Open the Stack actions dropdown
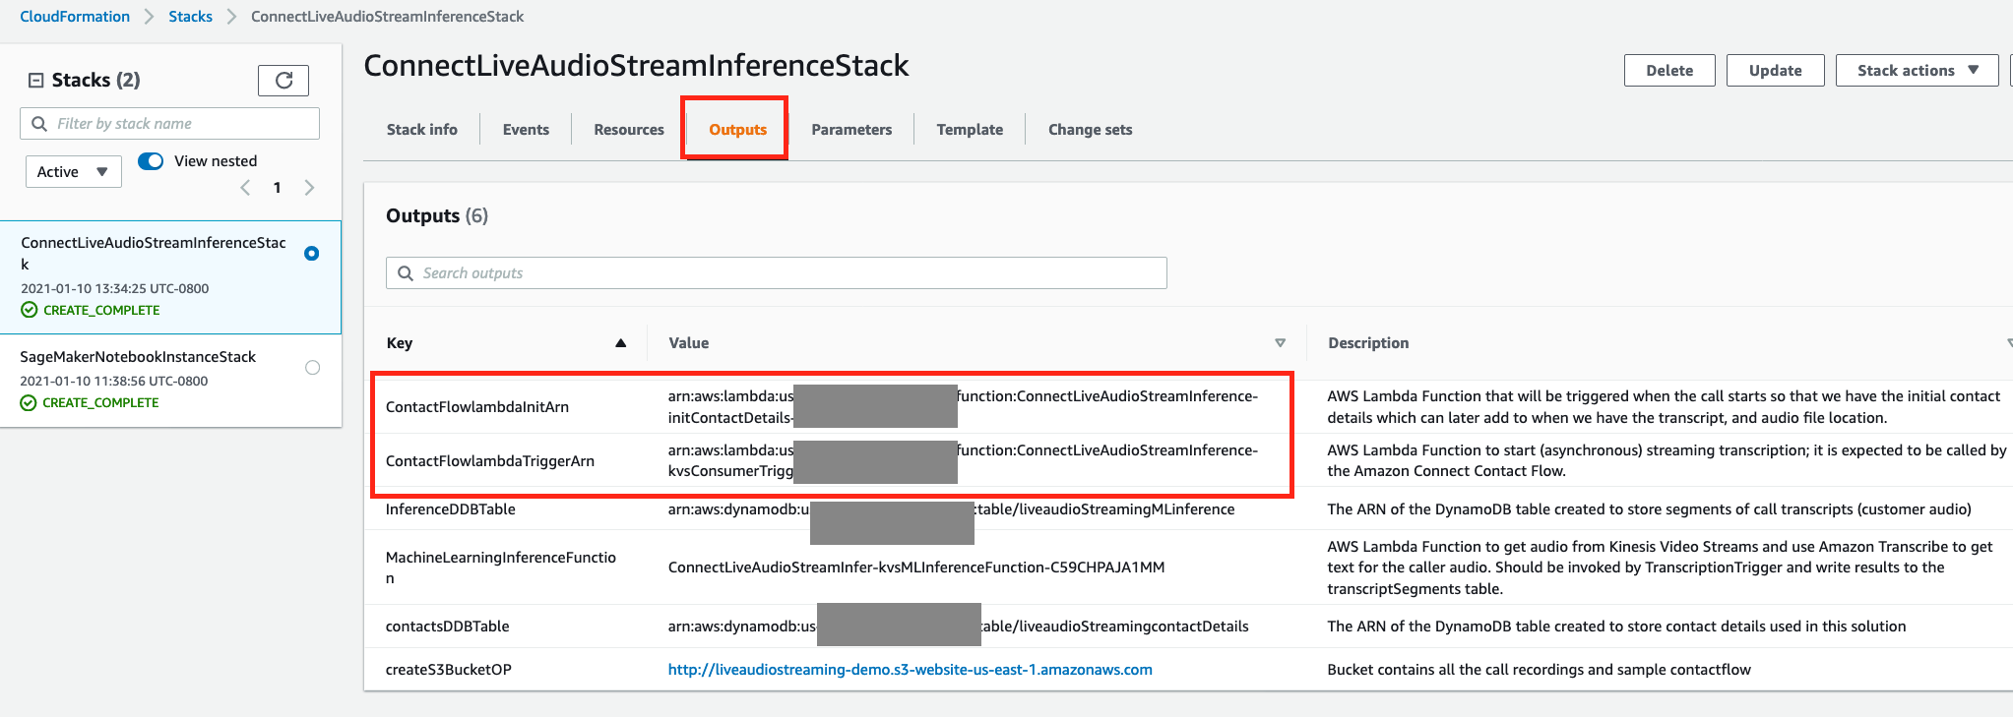Viewport: 2013px width, 717px height. 1917,71
